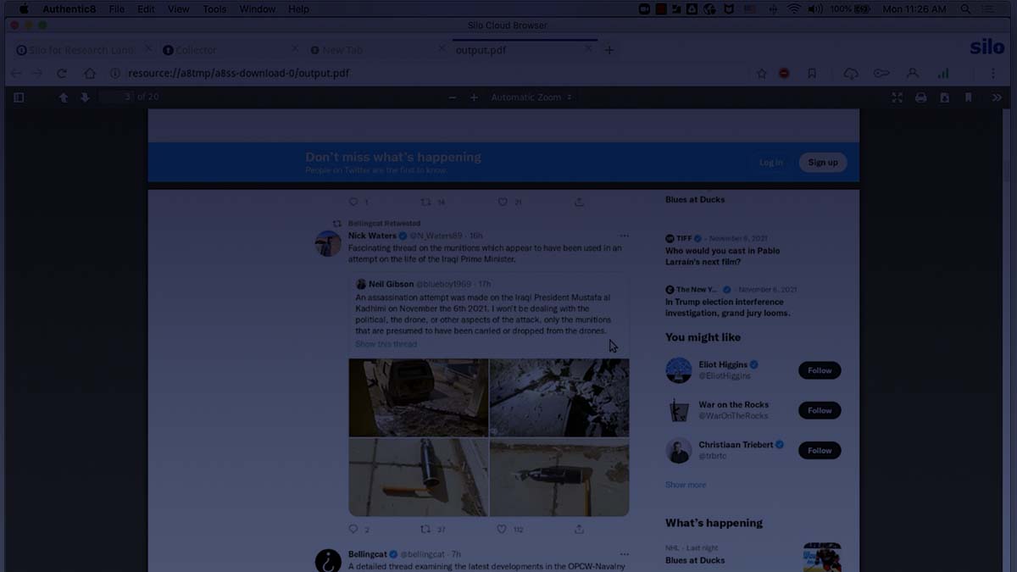Open the Window menu
Image resolution: width=1017 pixels, height=572 pixels.
[258, 9]
